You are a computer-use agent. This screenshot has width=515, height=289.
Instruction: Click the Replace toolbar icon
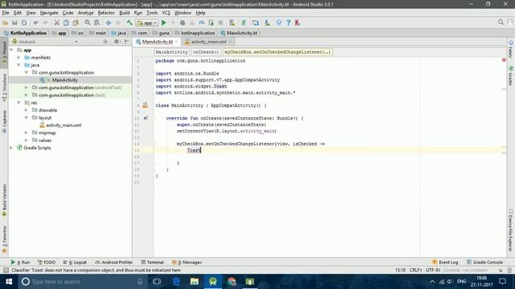point(97,22)
